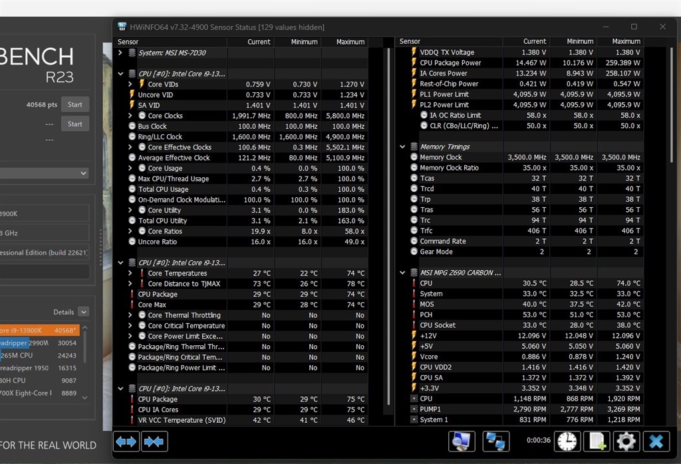Expand the Core Distance to TjMAX row
This screenshot has height=464, width=681.
pos(130,283)
